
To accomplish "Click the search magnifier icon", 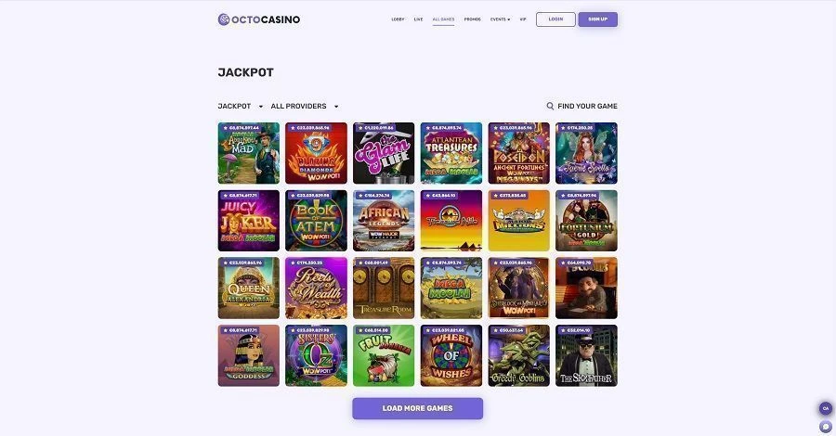I will click(550, 106).
